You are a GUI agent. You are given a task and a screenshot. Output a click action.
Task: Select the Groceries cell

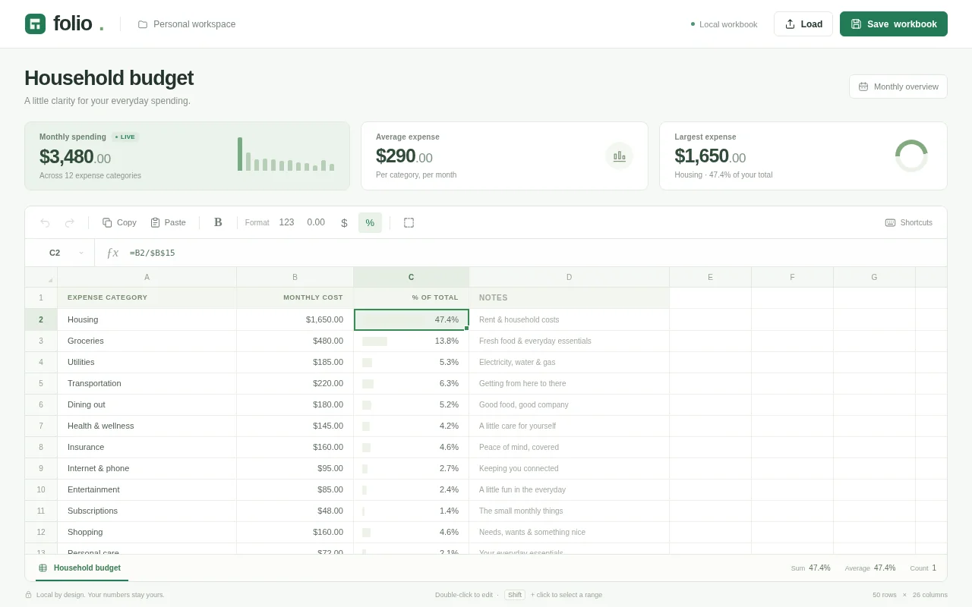[x=147, y=341]
